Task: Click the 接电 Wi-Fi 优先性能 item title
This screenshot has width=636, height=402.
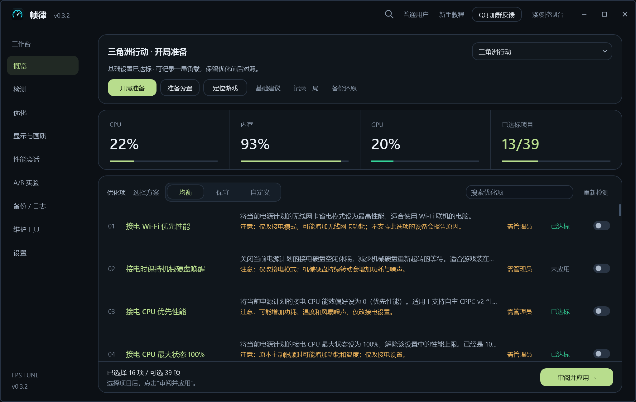Action: (x=158, y=226)
